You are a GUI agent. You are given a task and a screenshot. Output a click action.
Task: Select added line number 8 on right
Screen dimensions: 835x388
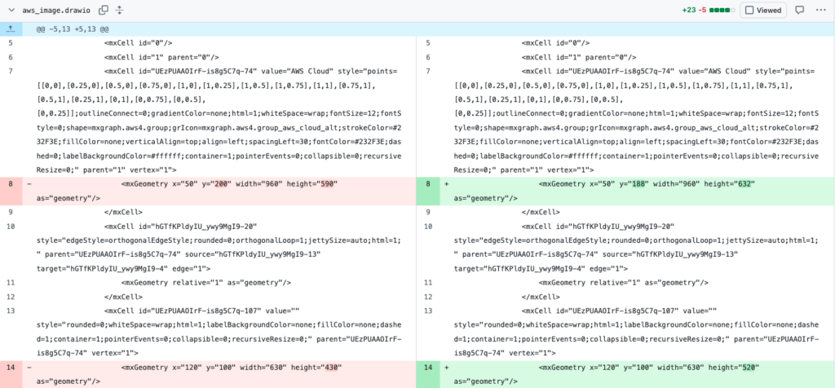(x=427, y=184)
